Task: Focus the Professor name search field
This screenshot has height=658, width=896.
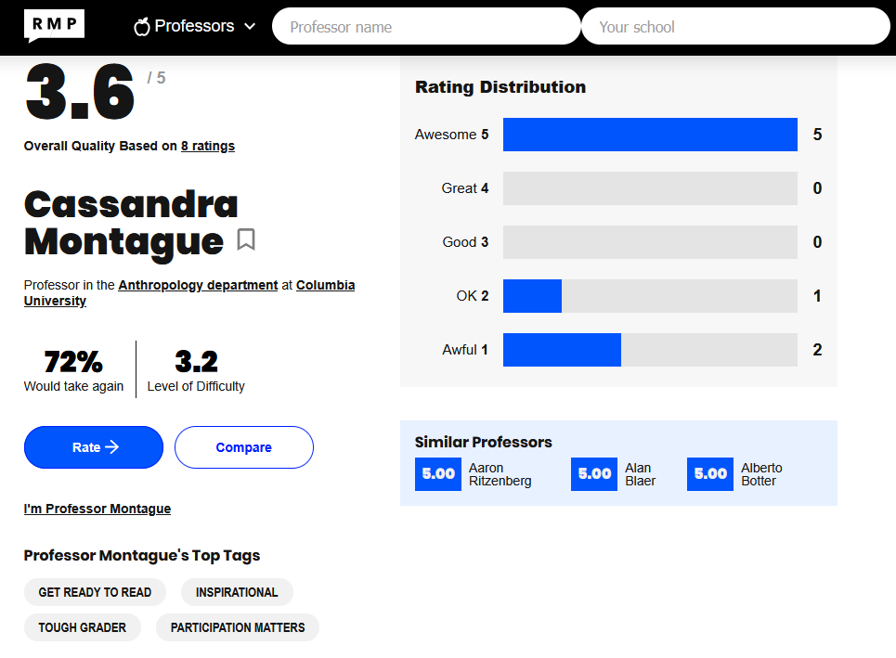Action: pyautogui.click(x=426, y=26)
